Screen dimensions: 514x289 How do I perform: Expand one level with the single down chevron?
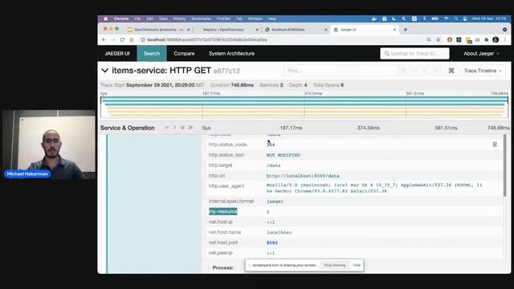click(x=166, y=128)
